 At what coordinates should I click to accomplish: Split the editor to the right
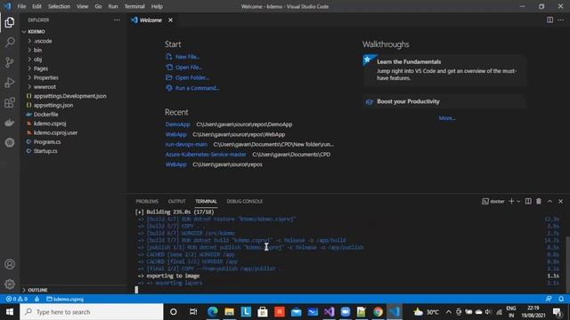pyautogui.click(x=550, y=20)
